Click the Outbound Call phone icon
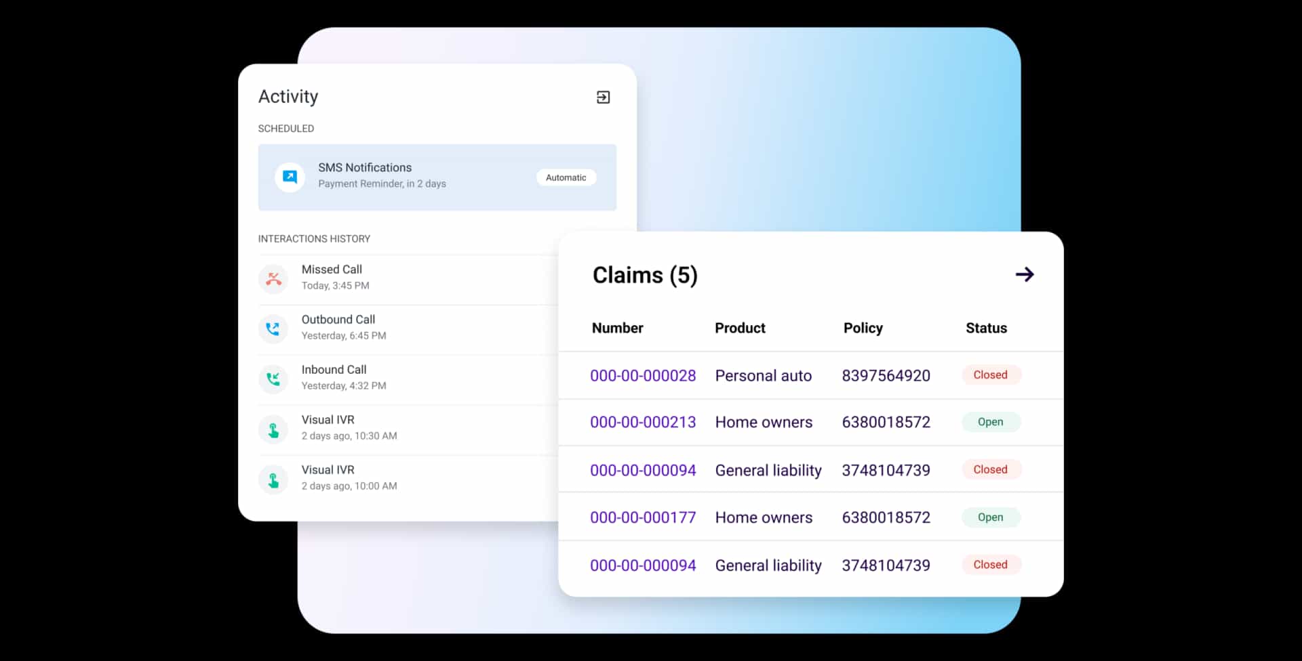The image size is (1302, 661). (x=273, y=328)
